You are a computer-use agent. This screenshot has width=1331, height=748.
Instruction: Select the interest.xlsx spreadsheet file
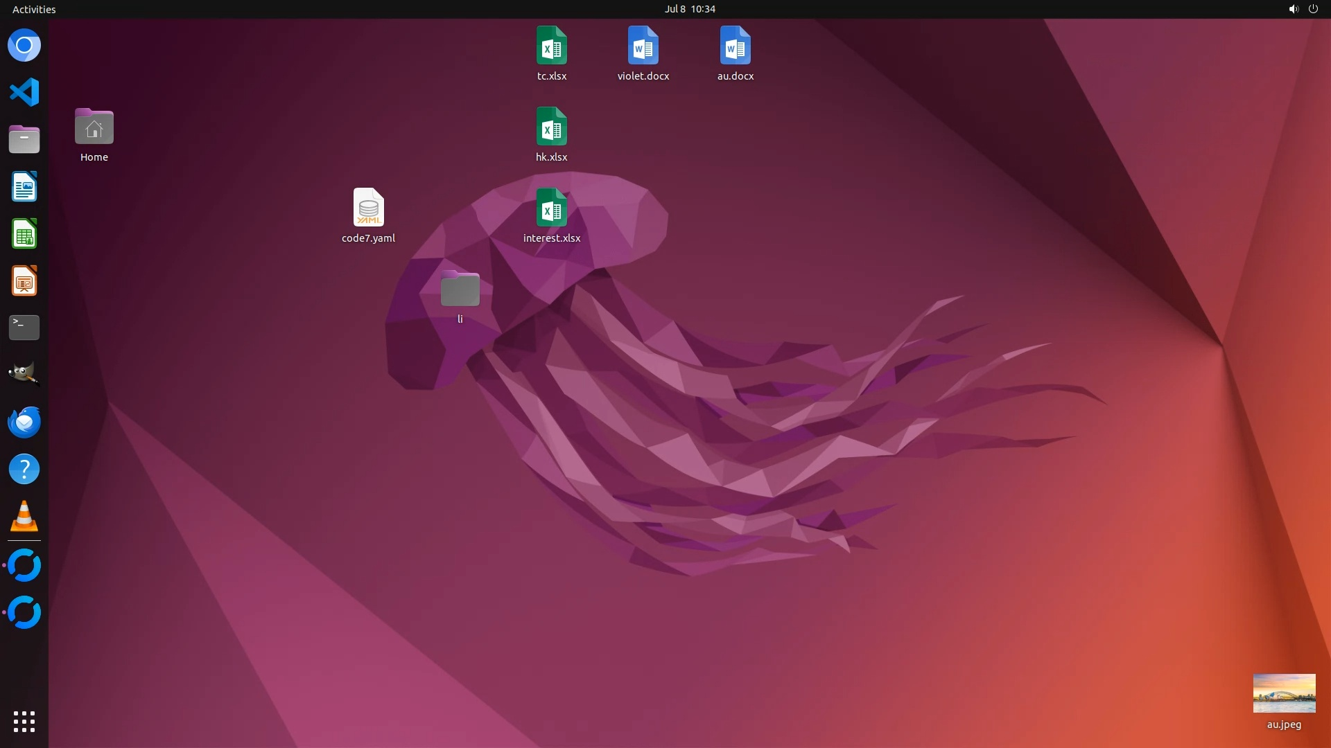(552, 208)
